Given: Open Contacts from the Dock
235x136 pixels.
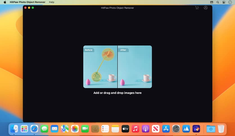Looking at the screenshot, I should 95,129.
